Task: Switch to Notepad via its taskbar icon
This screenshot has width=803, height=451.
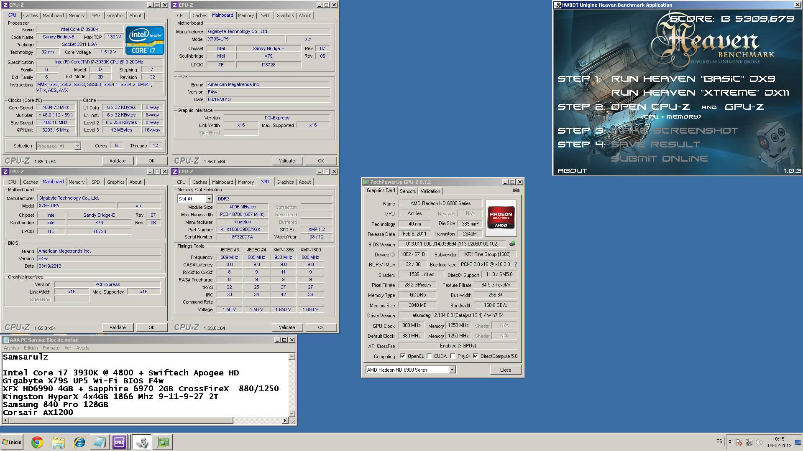Action: 99,442
